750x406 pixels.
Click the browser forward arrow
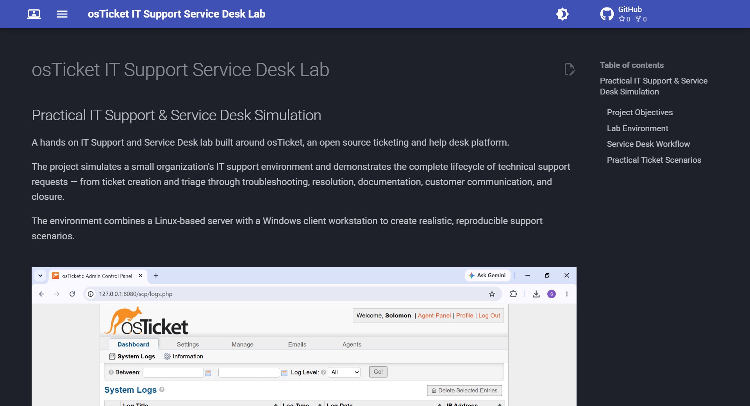tap(57, 294)
